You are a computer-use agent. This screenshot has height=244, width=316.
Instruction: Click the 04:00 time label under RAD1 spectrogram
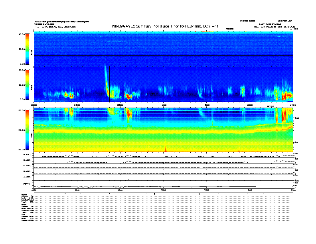[77, 105]
